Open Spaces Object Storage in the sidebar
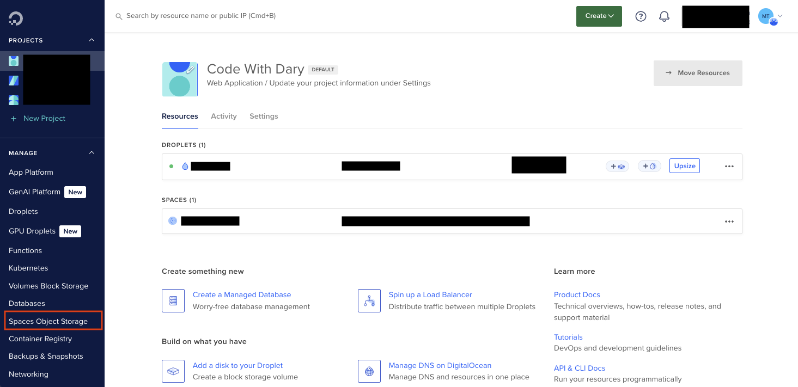The width and height of the screenshot is (798, 387). pos(48,322)
